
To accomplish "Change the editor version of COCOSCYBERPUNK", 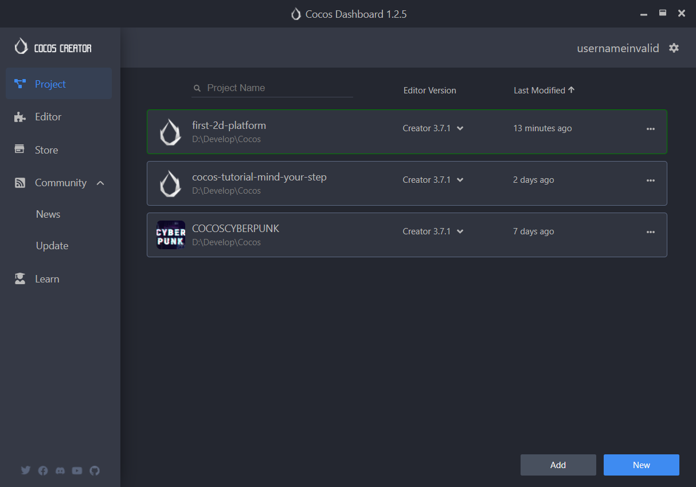I will click(x=460, y=232).
